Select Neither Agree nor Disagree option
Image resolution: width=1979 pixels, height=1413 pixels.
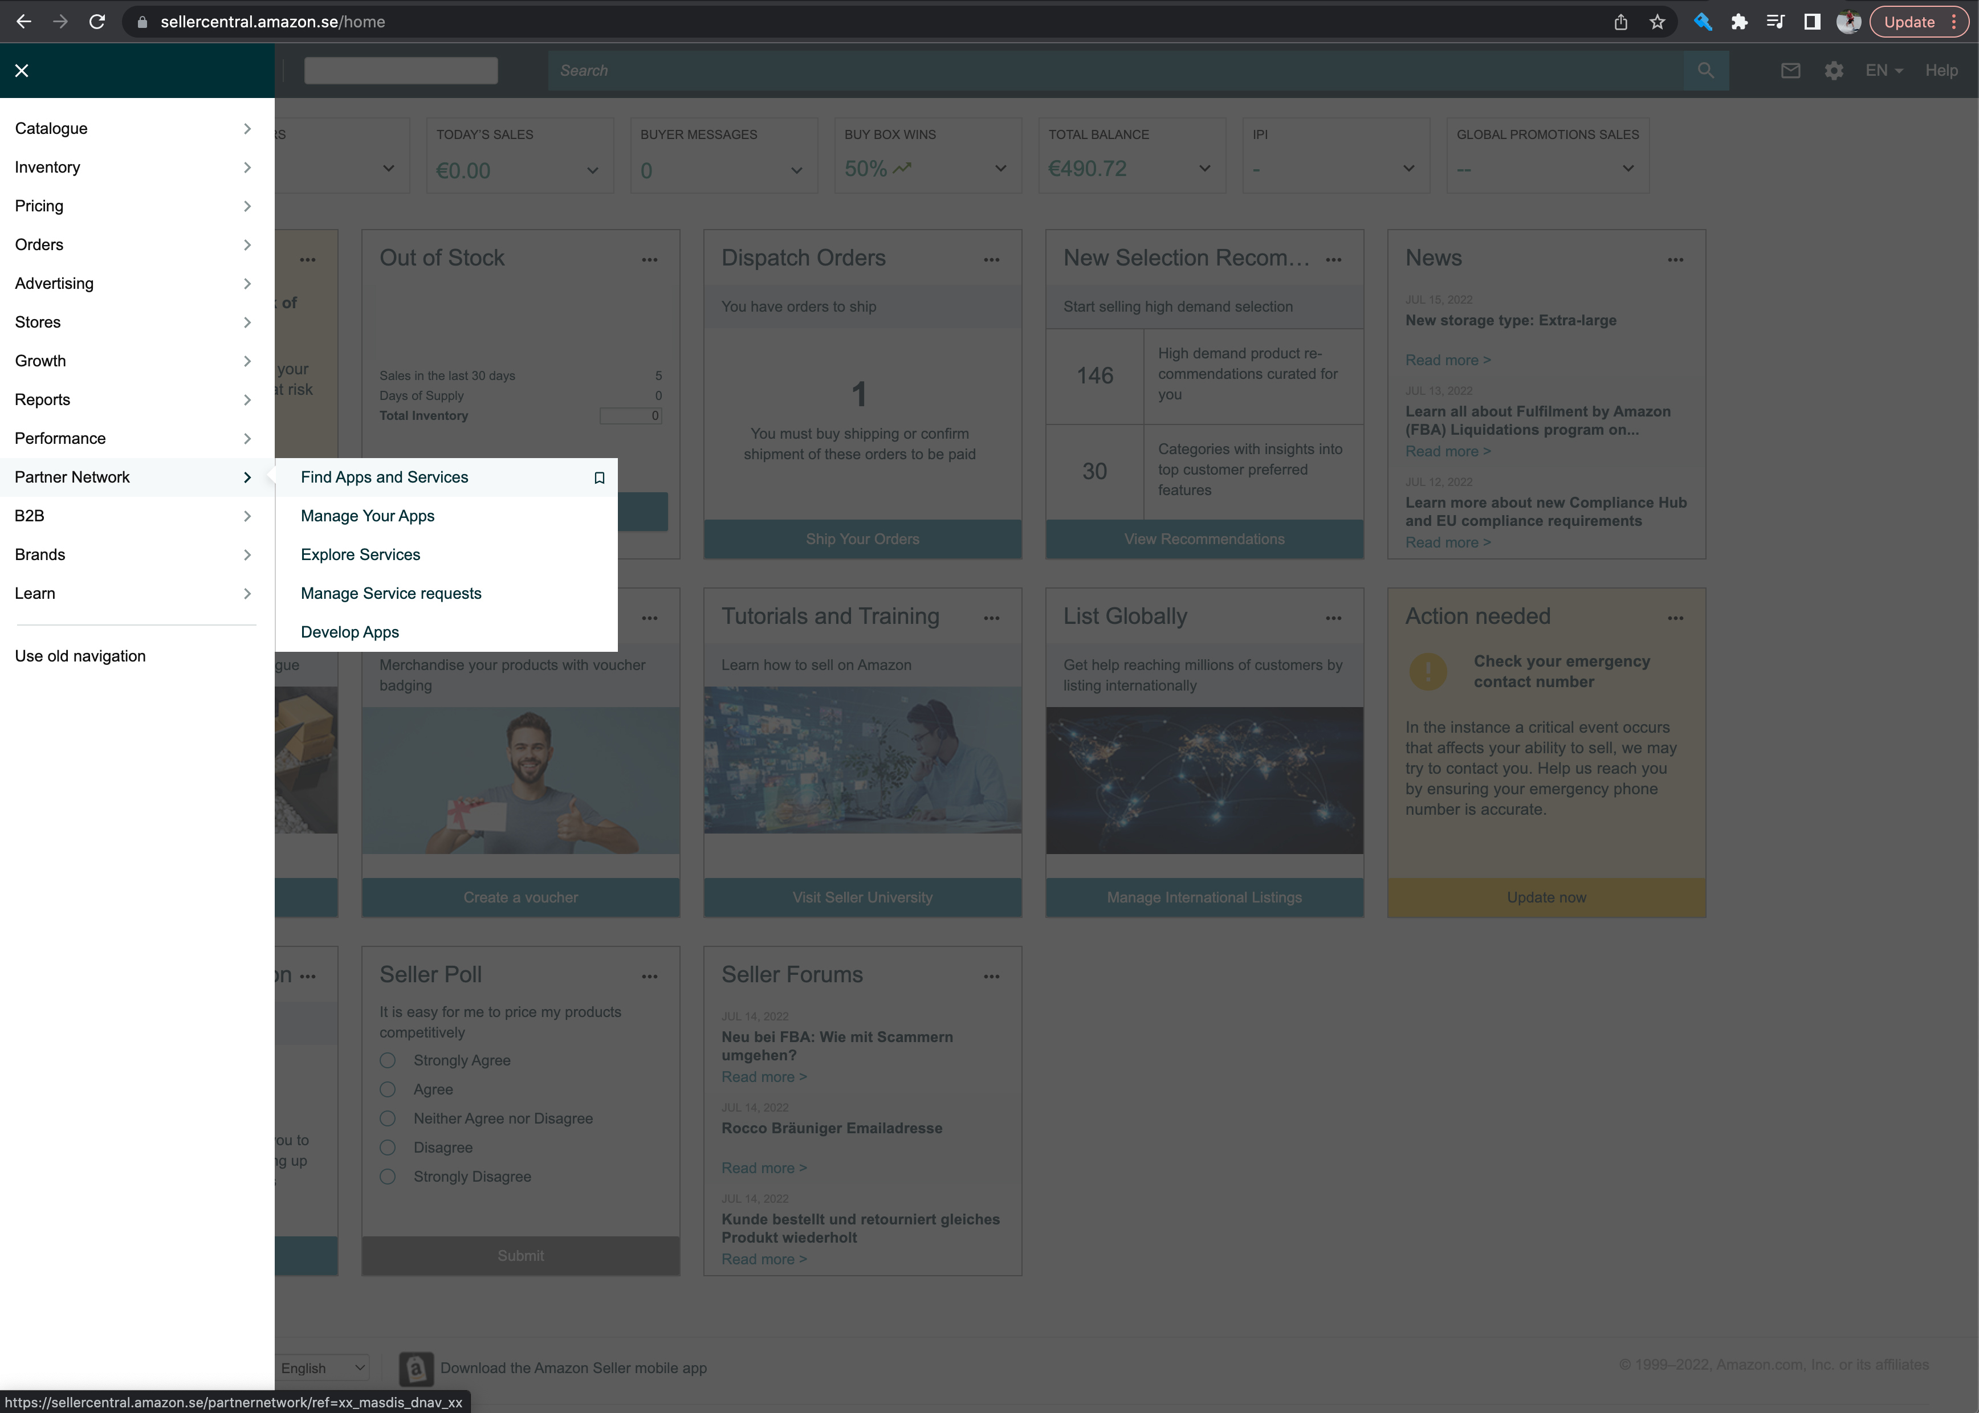(388, 1118)
